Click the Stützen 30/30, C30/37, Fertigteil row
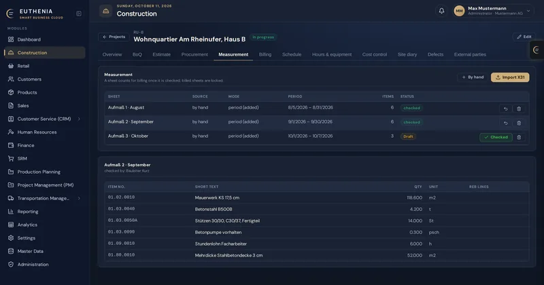Image resolution: width=544 pixels, height=285 pixels. click(317, 221)
